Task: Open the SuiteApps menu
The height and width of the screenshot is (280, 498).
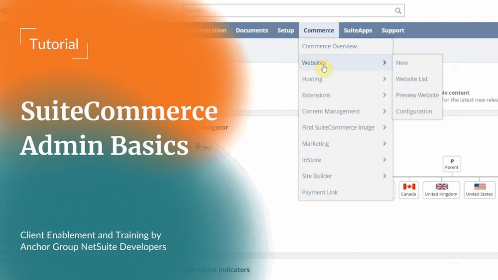Action: tap(358, 30)
